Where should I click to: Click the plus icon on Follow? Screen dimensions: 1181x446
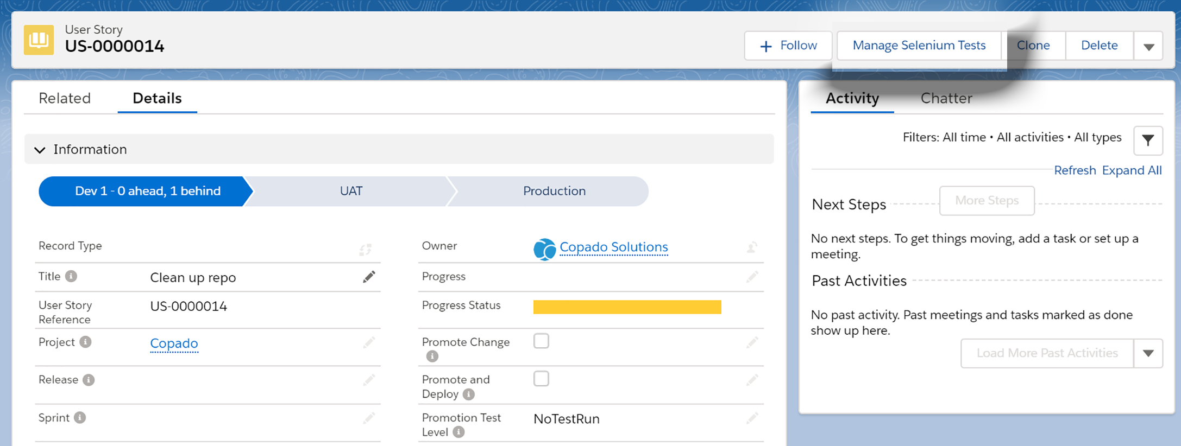[x=766, y=46]
